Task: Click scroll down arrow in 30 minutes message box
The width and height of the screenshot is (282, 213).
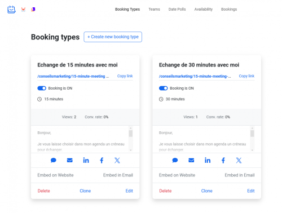Action: [x=252, y=150]
